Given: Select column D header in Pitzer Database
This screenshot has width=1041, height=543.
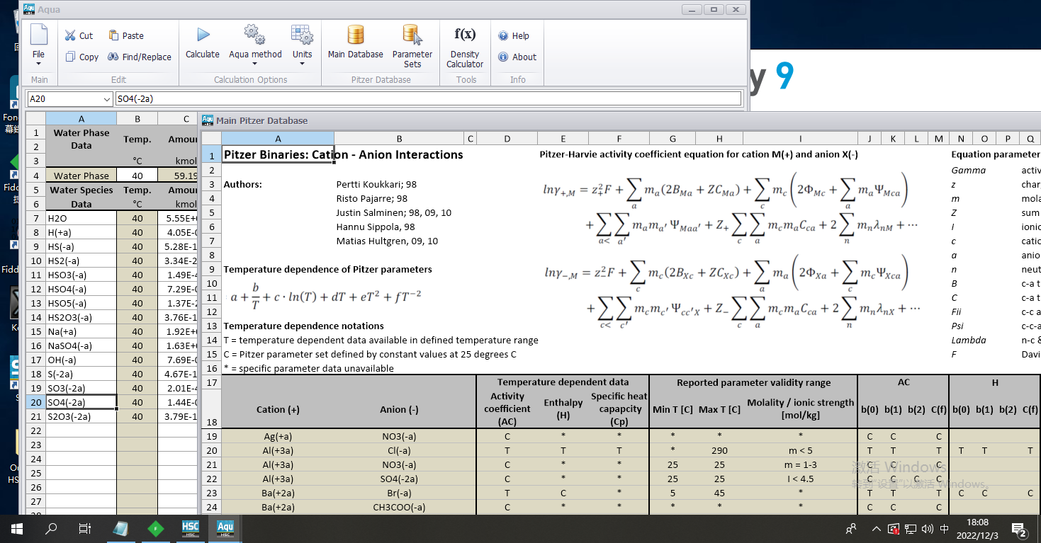Looking at the screenshot, I should (507, 139).
